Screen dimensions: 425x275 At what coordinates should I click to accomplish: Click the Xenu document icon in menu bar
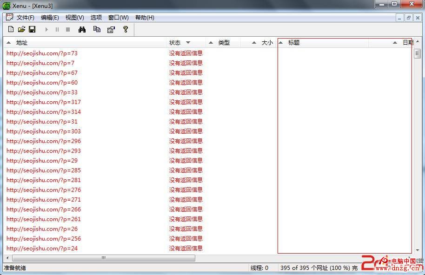click(9, 17)
